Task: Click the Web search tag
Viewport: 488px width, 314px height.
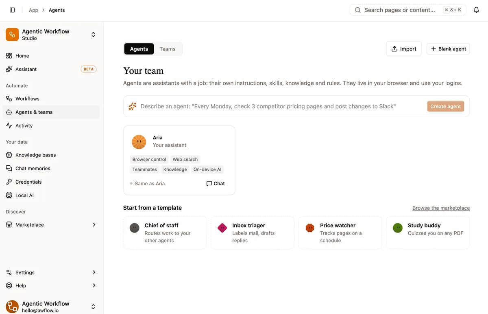Action: tap(185, 159)
